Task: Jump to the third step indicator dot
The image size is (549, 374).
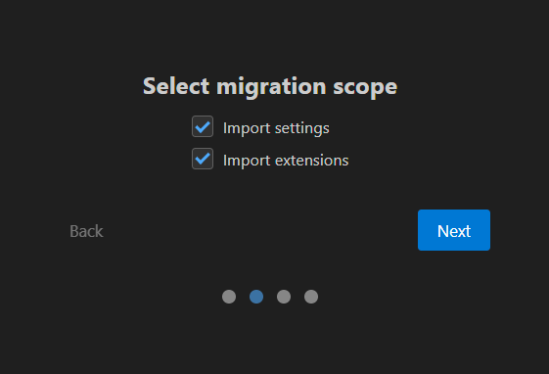Action: pos(284,297)
